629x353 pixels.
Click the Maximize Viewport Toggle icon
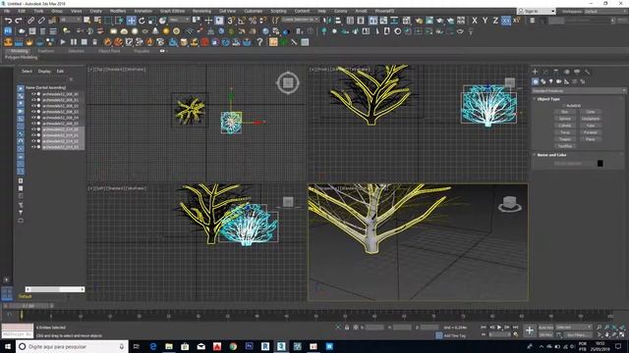(x=621, y=334)
